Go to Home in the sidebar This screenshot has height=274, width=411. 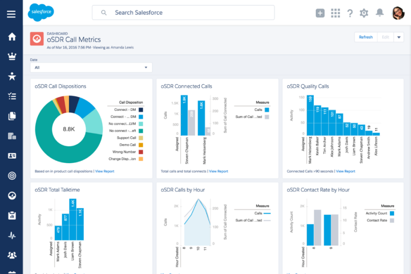coord(12,36)
